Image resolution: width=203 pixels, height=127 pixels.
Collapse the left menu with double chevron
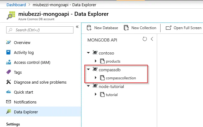click(77, 27)
